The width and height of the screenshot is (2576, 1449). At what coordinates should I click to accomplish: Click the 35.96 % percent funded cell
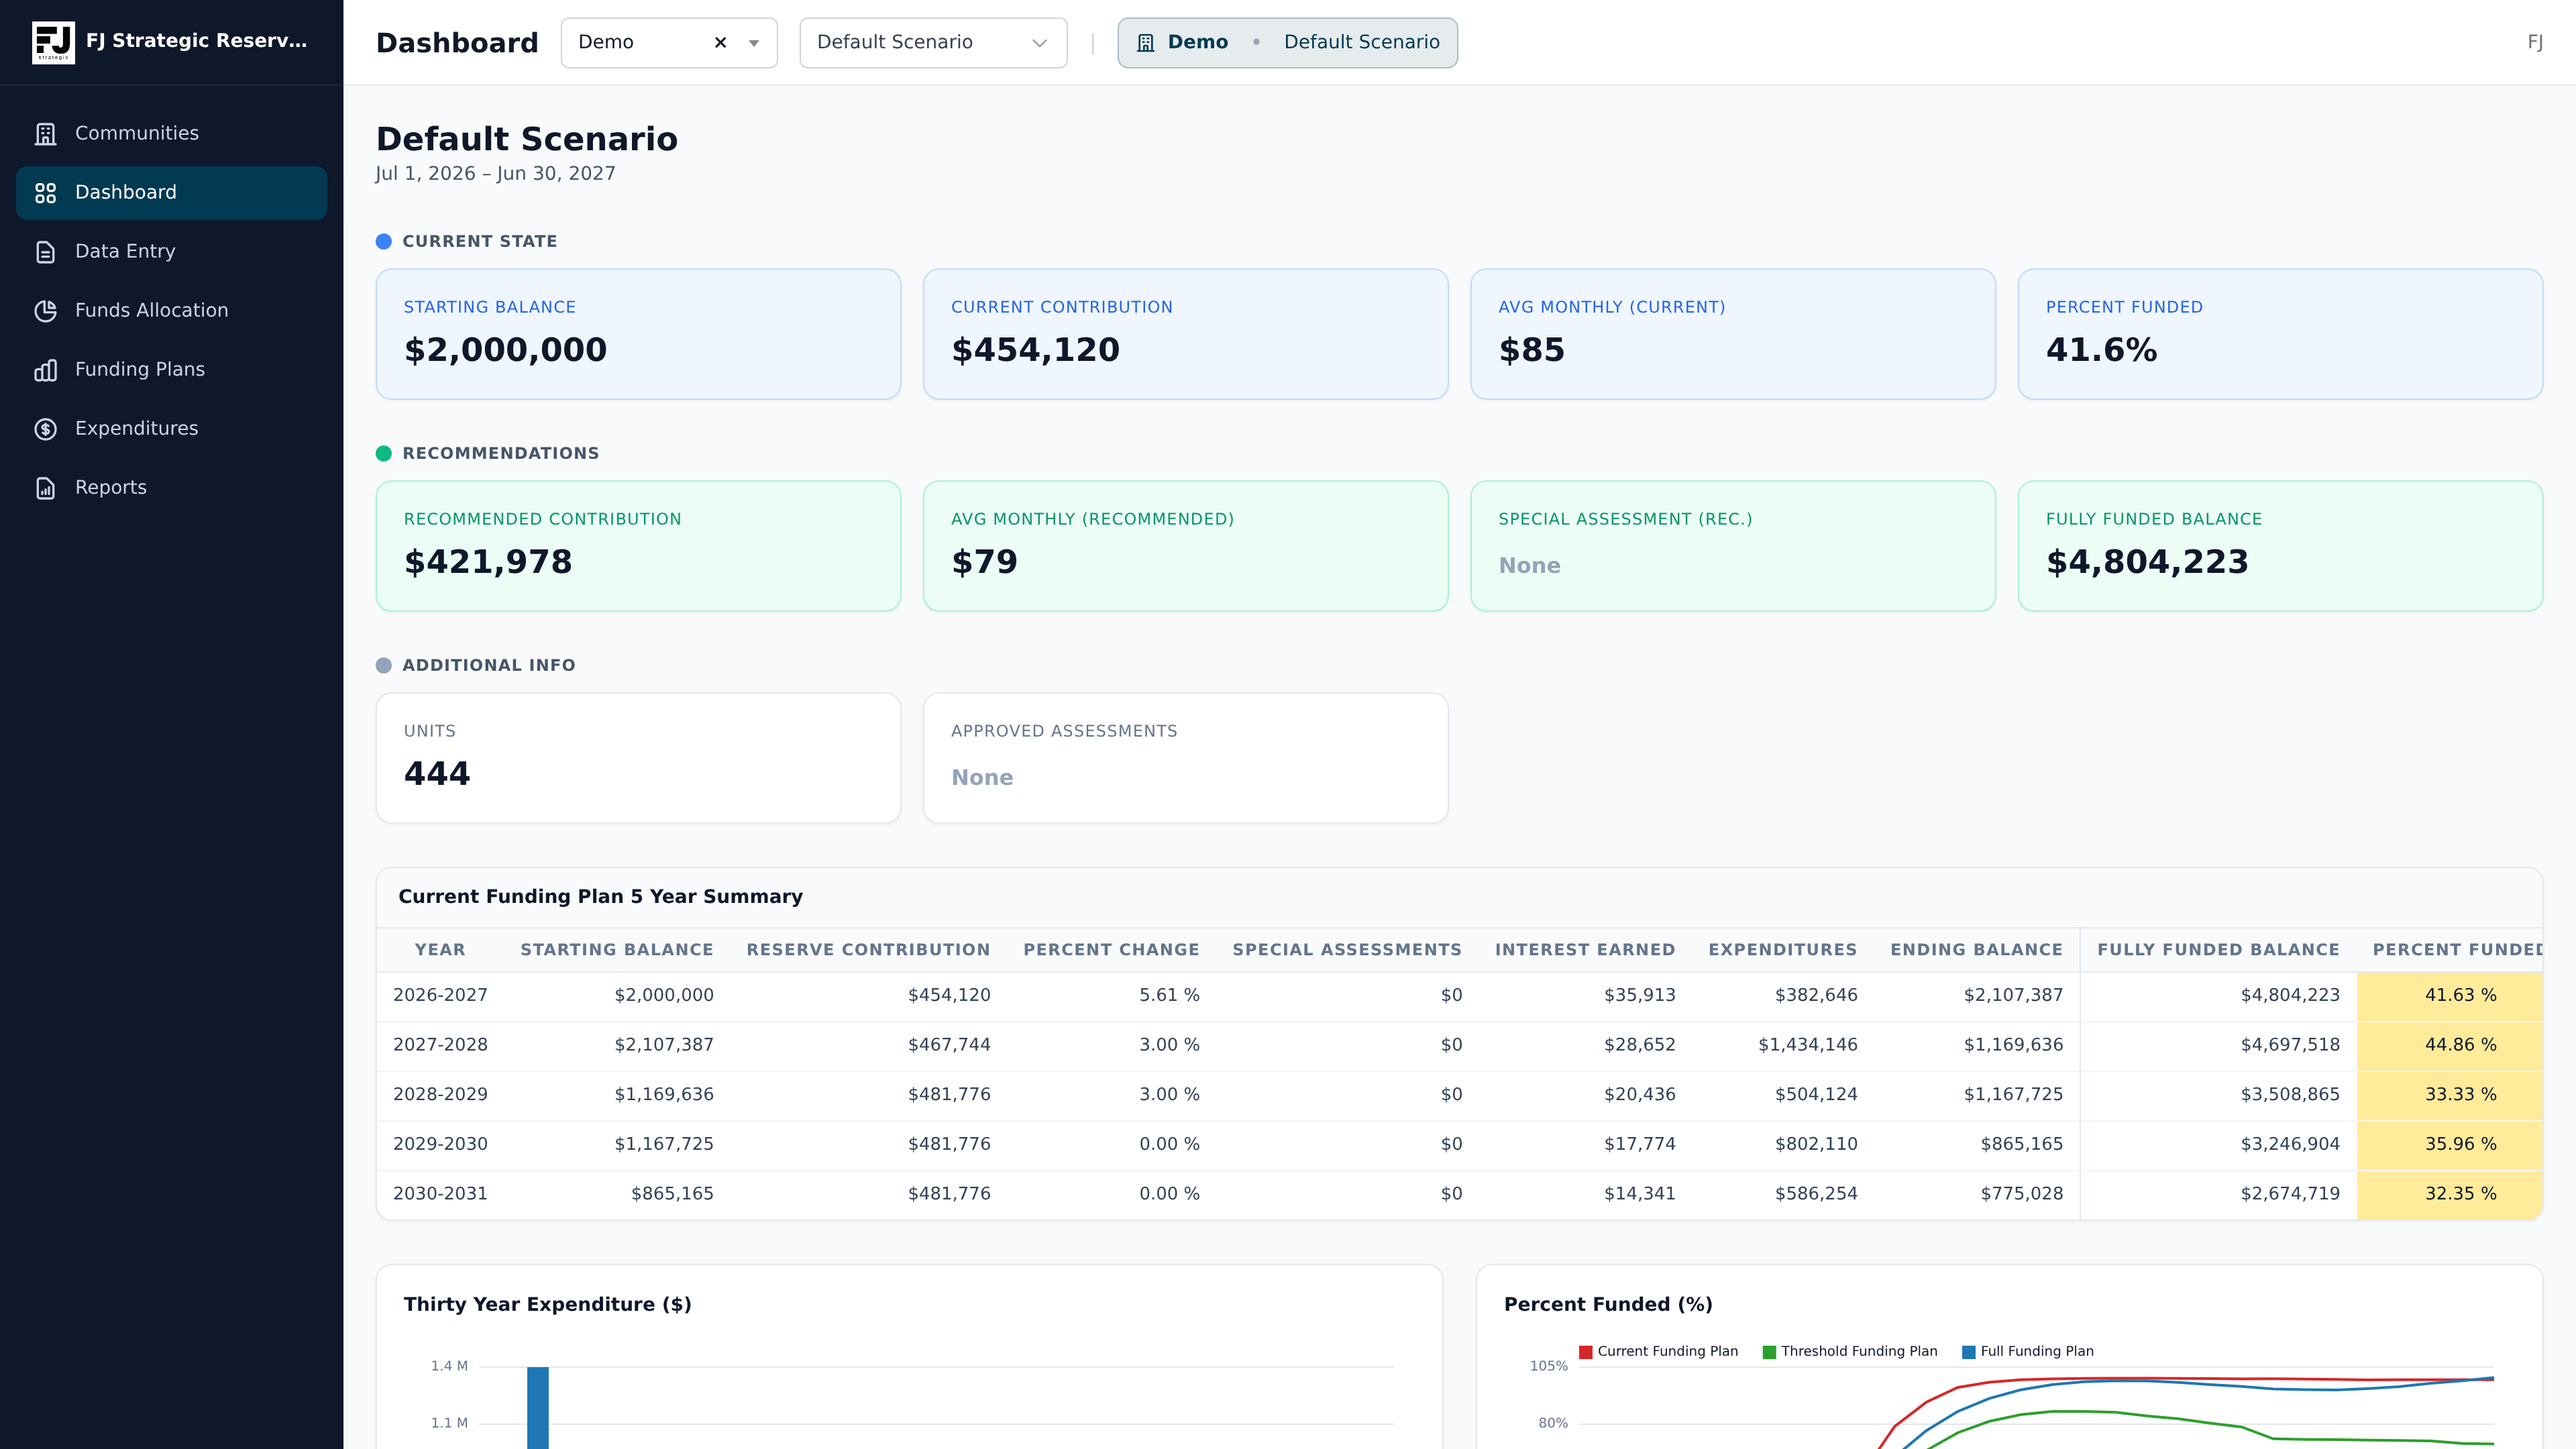coord(2450,1145)
